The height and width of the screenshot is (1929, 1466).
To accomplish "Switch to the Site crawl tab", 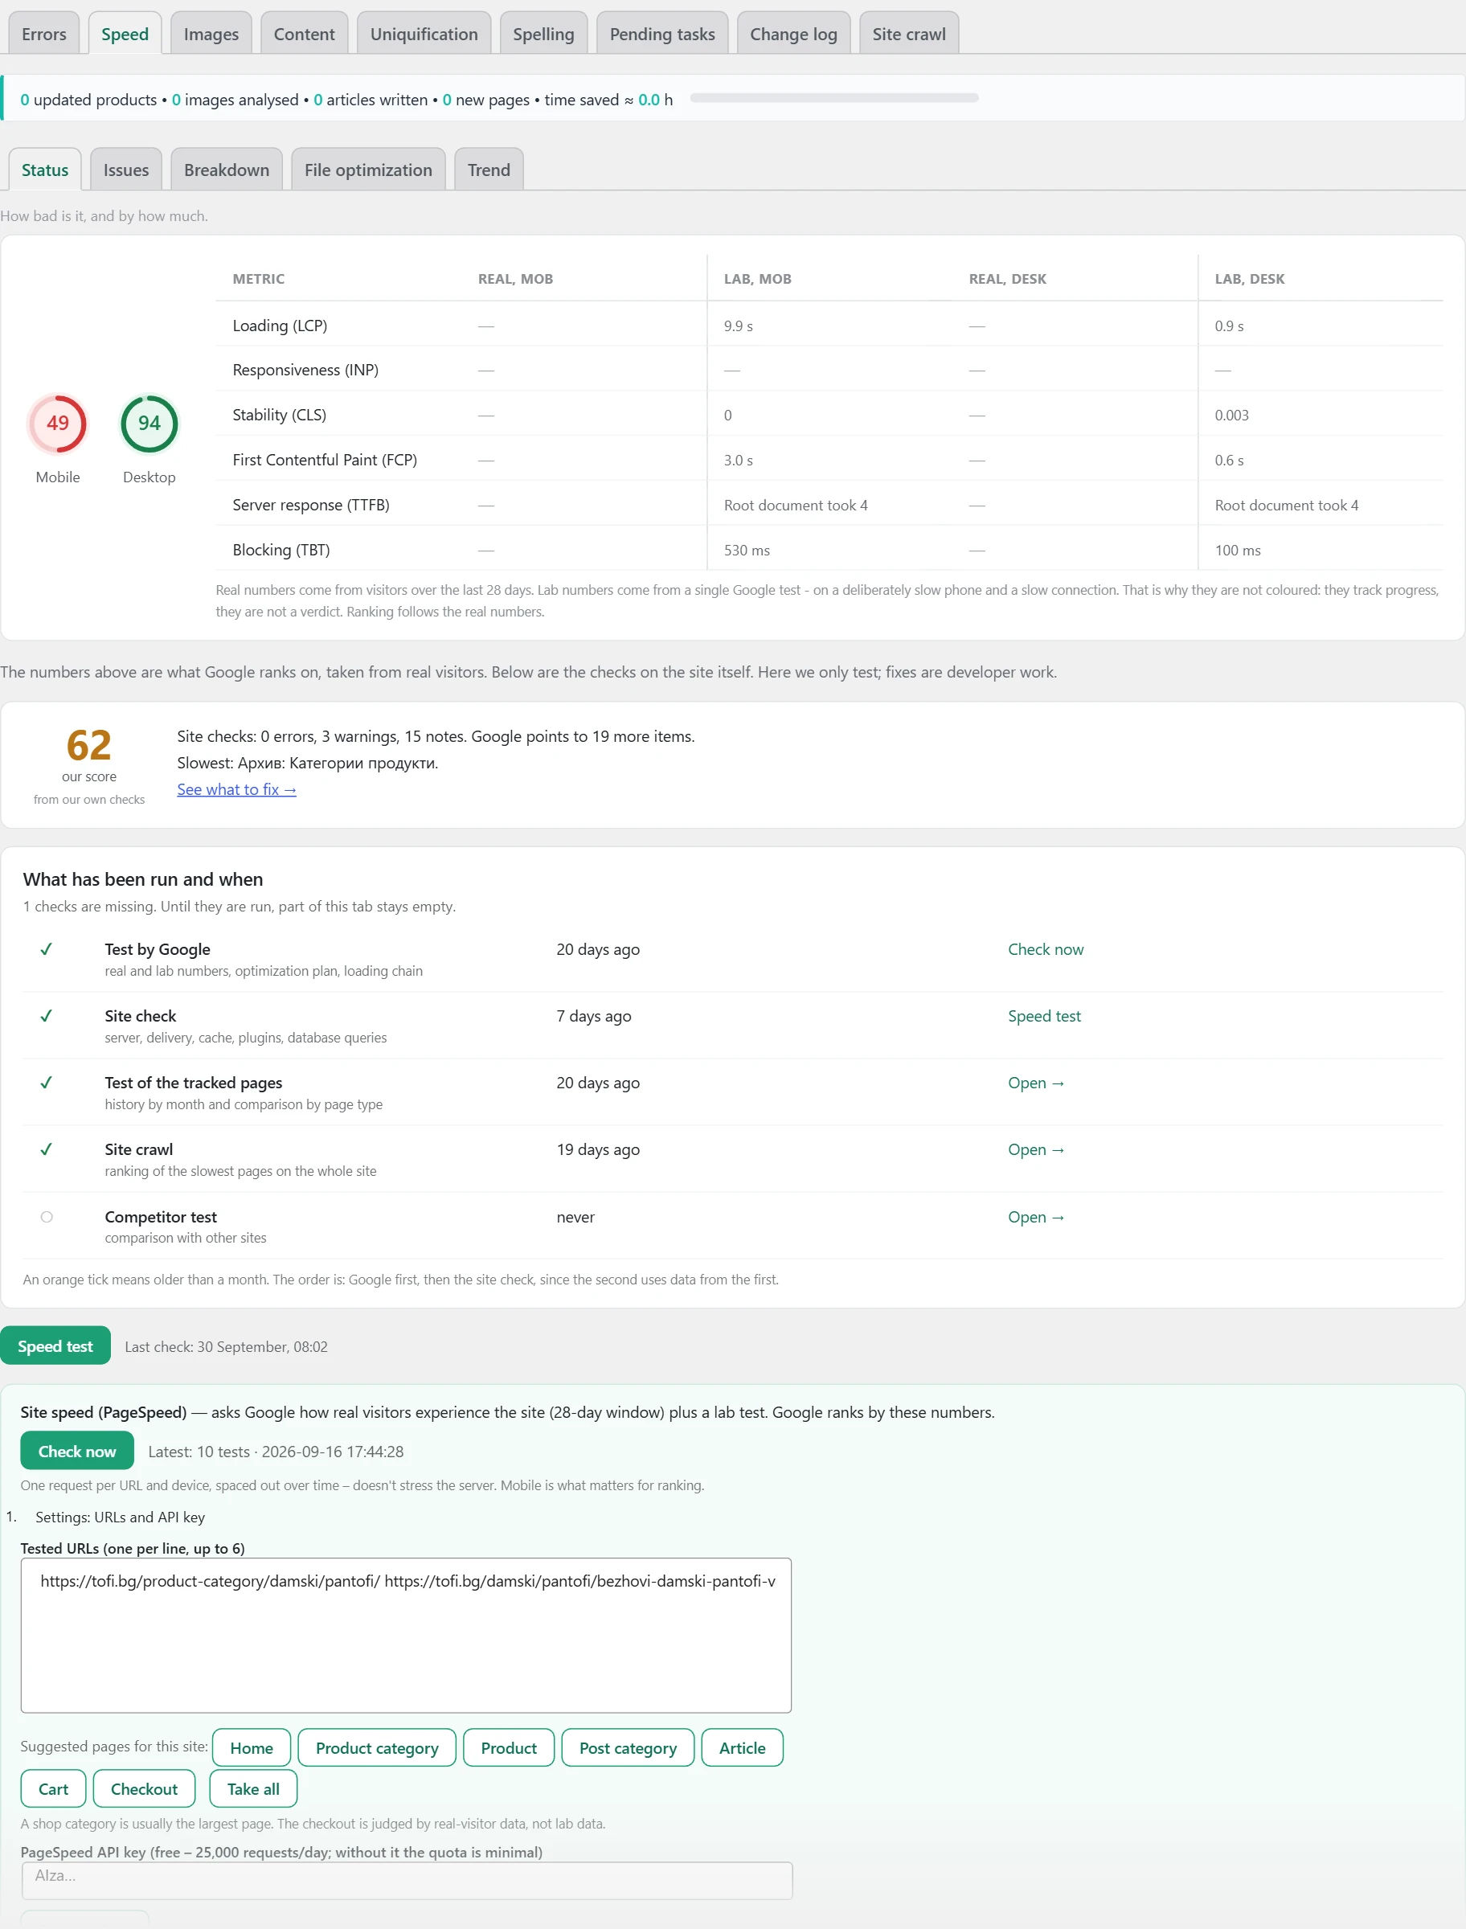I will (908, 34).
